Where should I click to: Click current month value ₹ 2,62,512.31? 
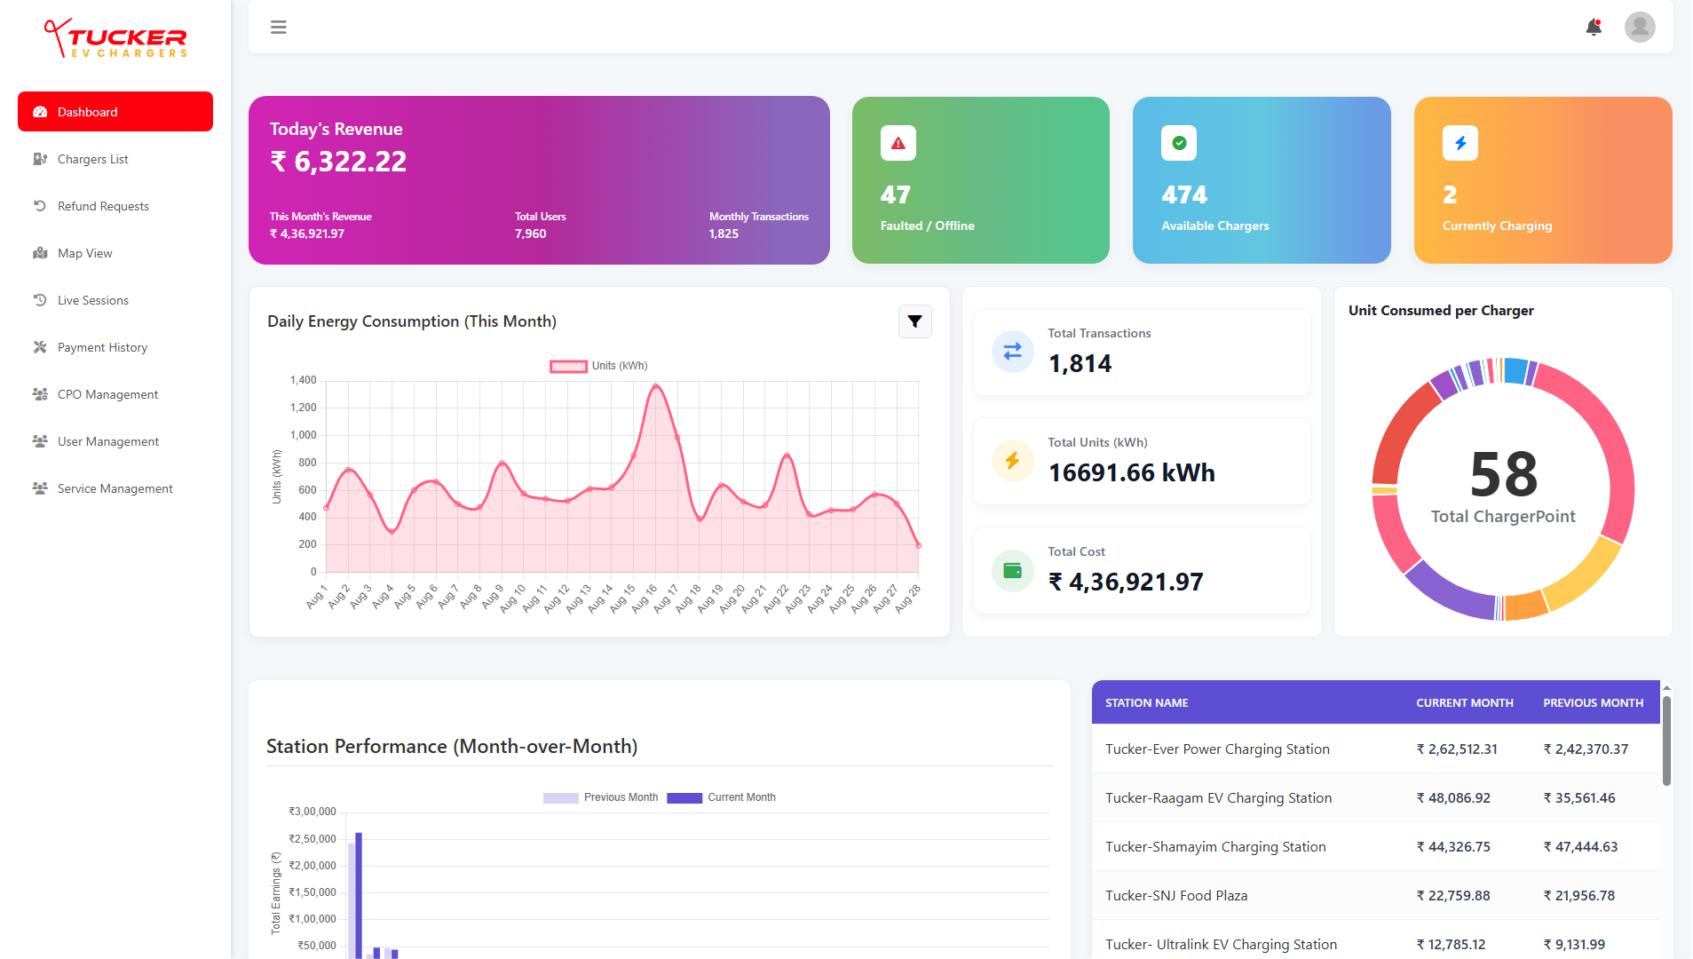tap(1457, 749)
